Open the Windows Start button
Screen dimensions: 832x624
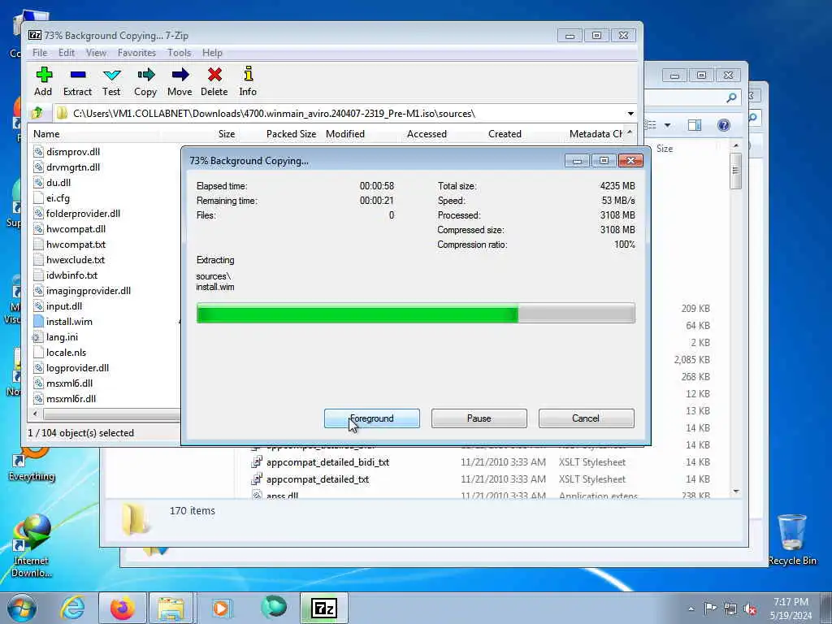coord(22,608)
